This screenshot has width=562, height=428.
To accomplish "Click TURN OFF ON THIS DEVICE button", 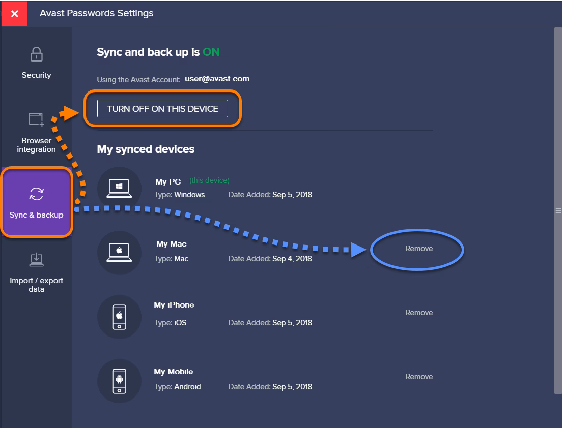I will click(162, 108).
